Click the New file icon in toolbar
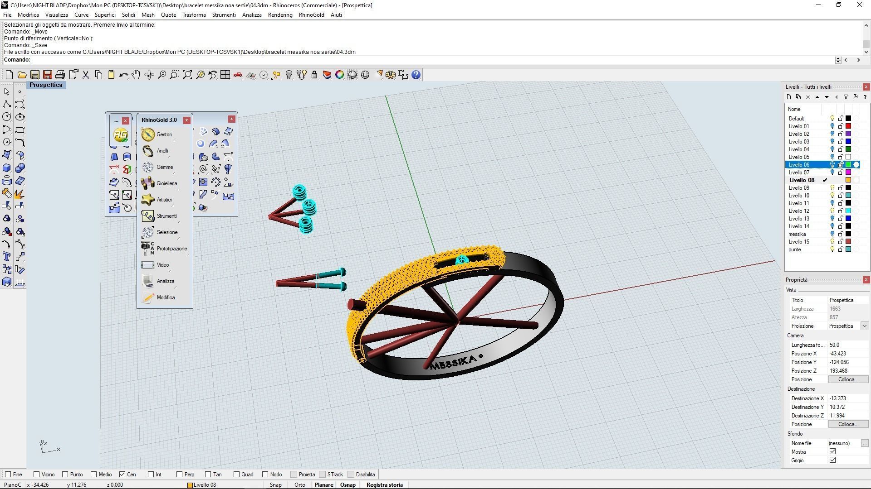Screen dimensions: 871x489 pos(9,75)
